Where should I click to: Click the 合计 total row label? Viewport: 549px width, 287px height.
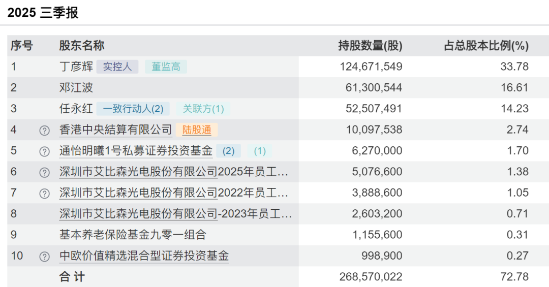coord(72,277)
